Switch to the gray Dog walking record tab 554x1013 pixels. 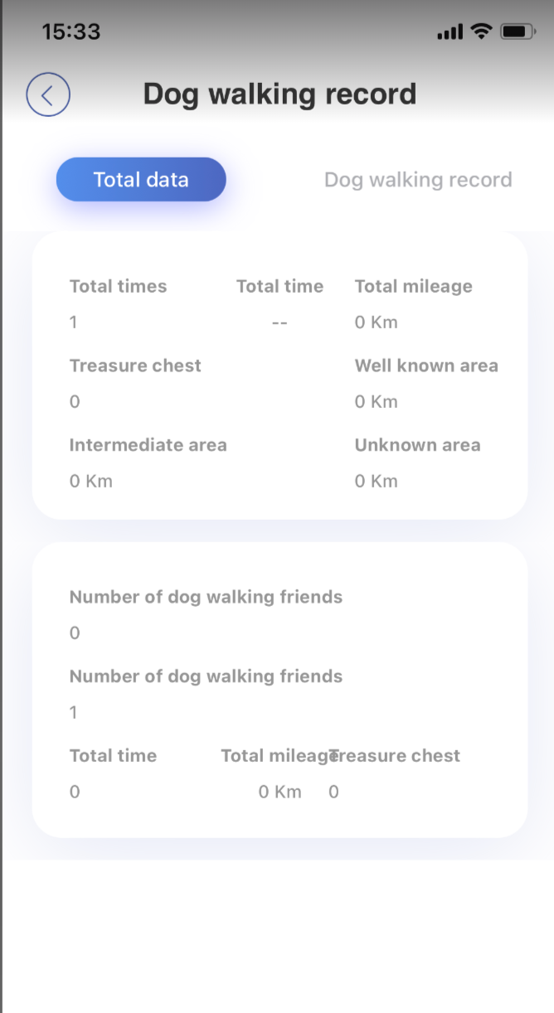click(418, 180)
